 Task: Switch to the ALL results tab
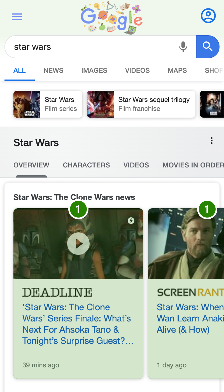click(20, 71)
